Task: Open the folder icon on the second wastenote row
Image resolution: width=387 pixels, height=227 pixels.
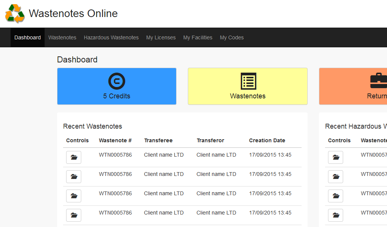Action: click(x=73, y=176)
